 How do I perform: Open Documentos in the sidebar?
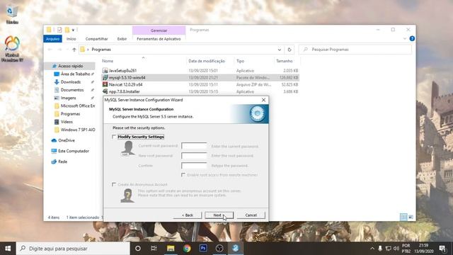tap(72, 90)
